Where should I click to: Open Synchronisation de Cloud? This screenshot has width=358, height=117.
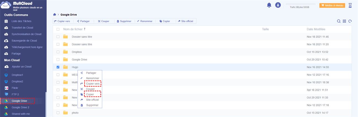pyautogui.click(x=26, y=34)
